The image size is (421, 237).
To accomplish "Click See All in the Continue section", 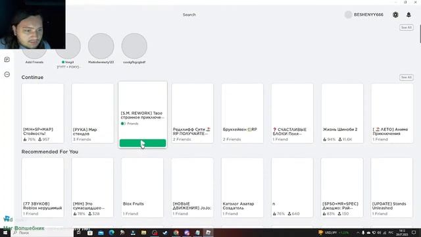I will (407, 78).
